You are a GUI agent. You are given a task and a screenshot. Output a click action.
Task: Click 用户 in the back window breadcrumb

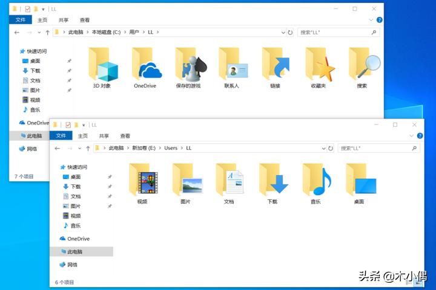tap(134, 32)
